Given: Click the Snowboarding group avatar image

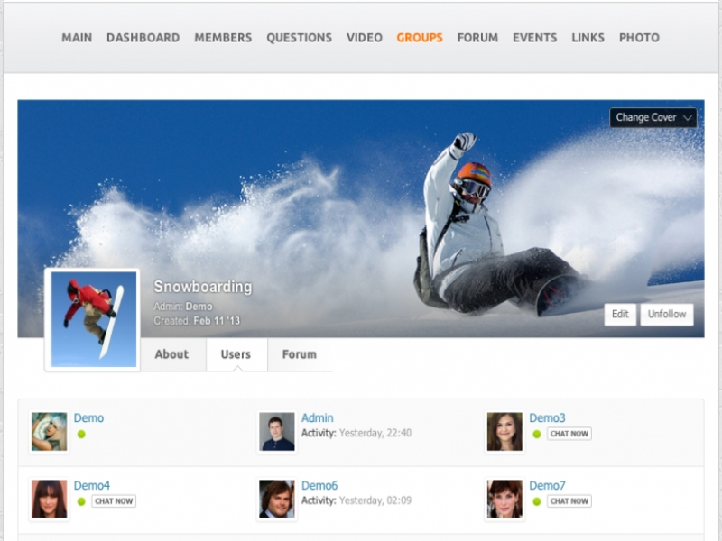Looking at the screenshot, I should point(93,319).
